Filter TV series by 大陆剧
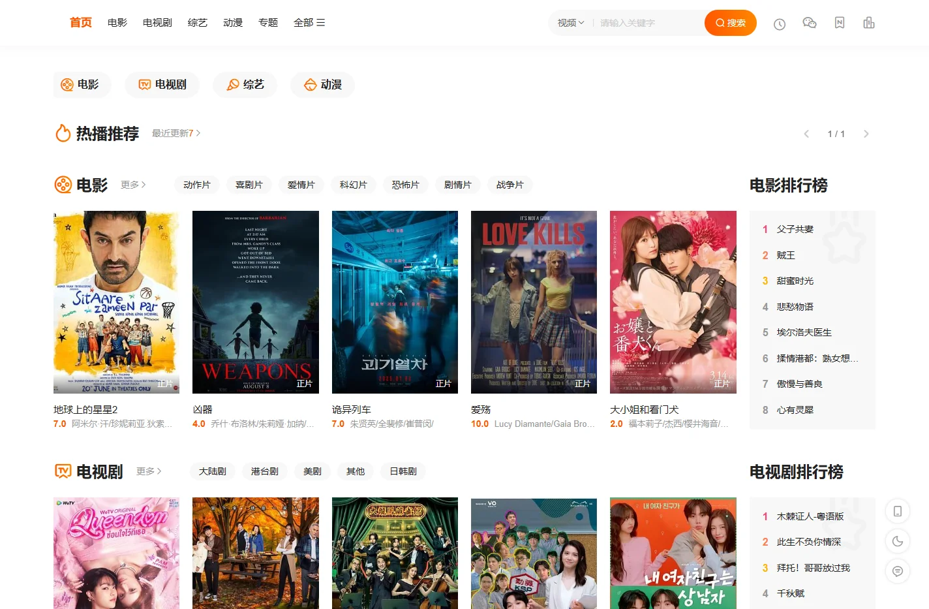 coord(213,471)
